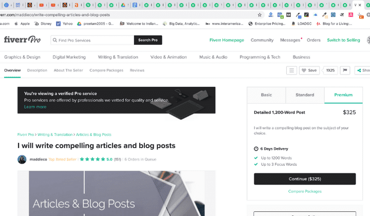
Task: Switch to the Premium package tab
Action: [x=343, y=95]
